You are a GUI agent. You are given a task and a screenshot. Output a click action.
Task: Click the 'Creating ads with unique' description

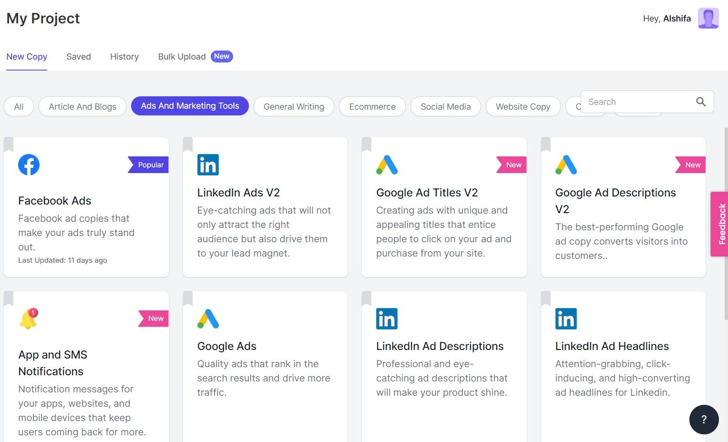point(444,232)
